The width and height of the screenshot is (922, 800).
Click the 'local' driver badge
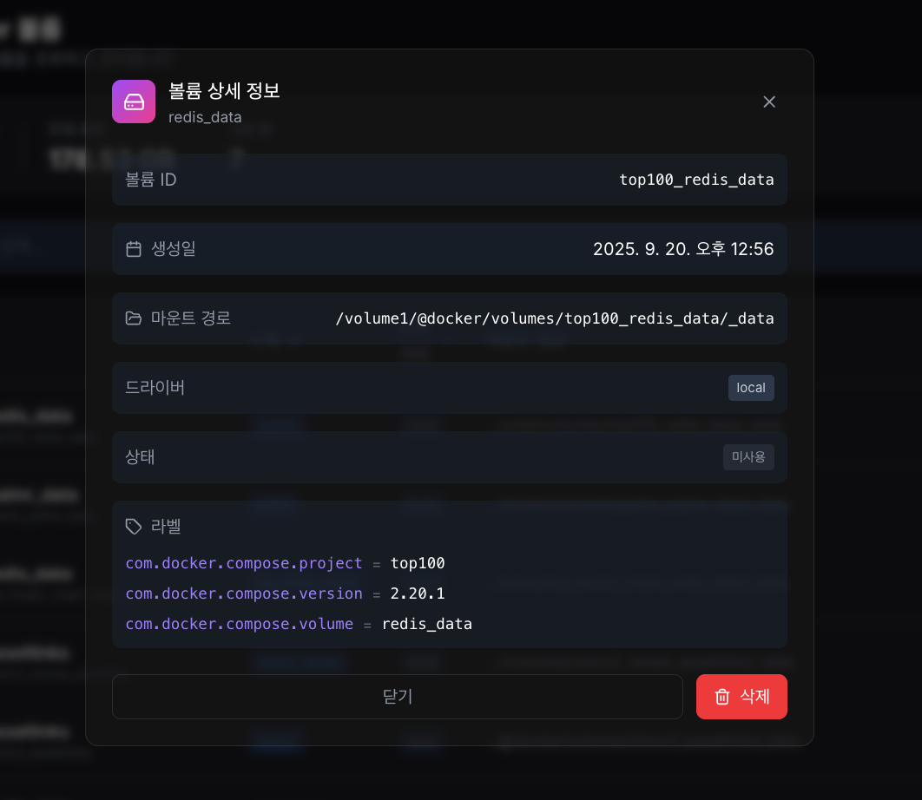coord(750,388)
